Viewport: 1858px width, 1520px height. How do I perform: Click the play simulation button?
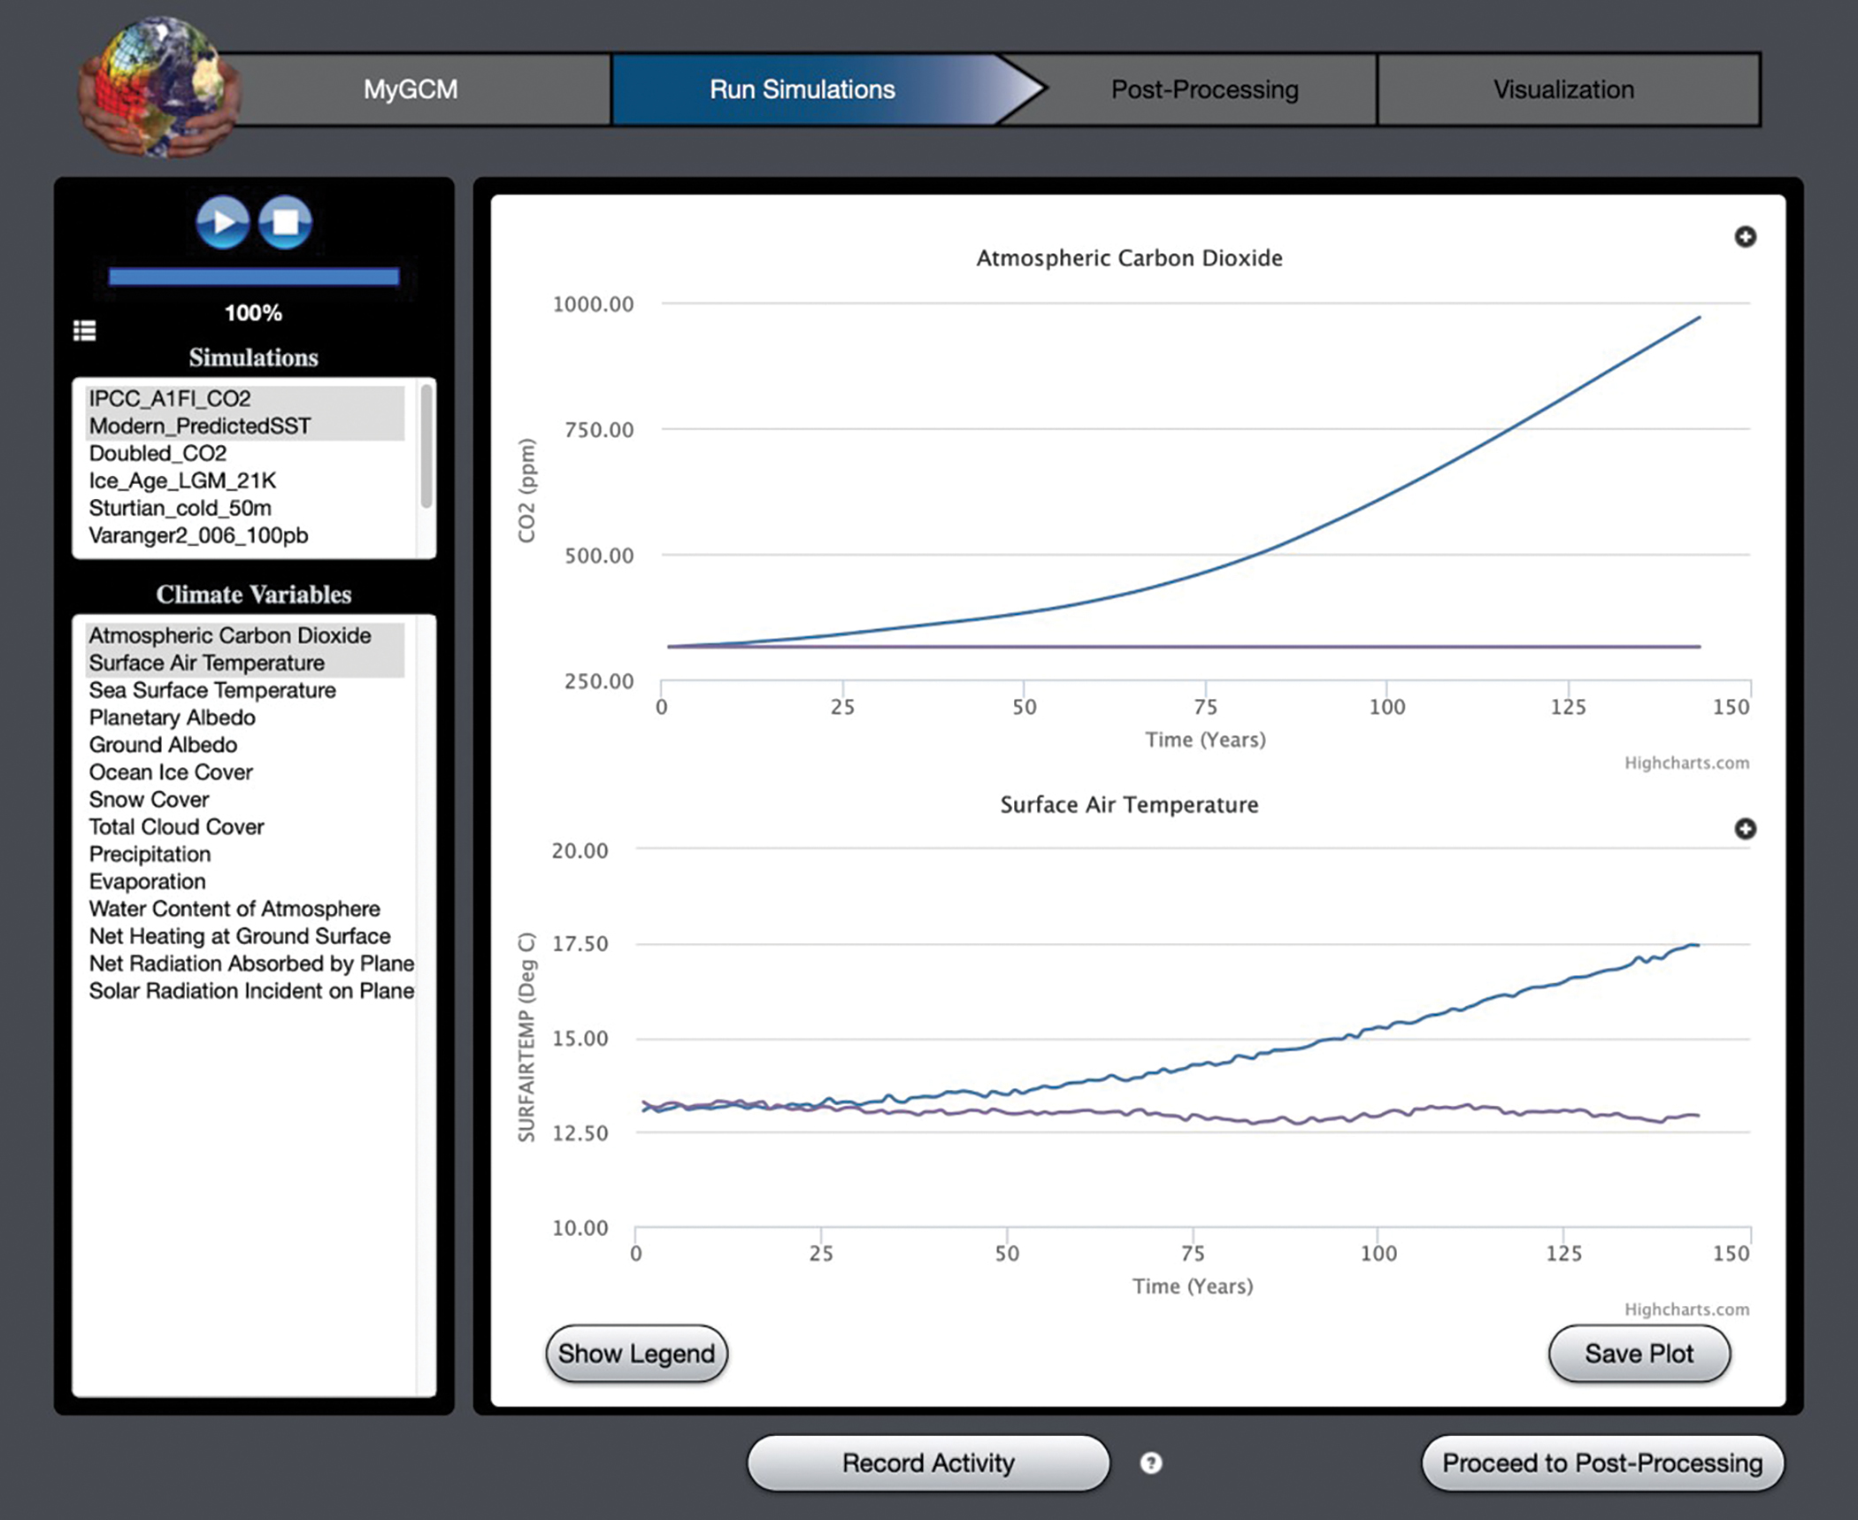(222, 222)
